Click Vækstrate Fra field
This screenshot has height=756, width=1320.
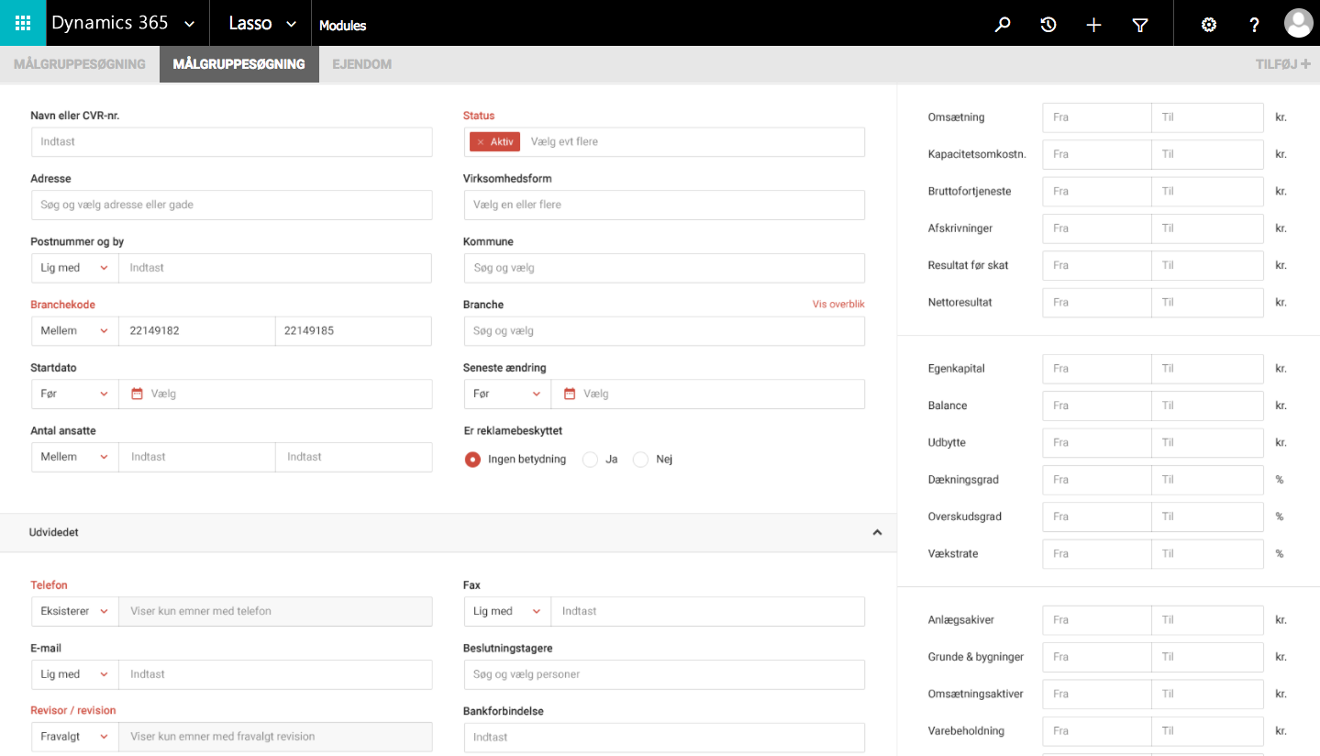pos(1097,554)
